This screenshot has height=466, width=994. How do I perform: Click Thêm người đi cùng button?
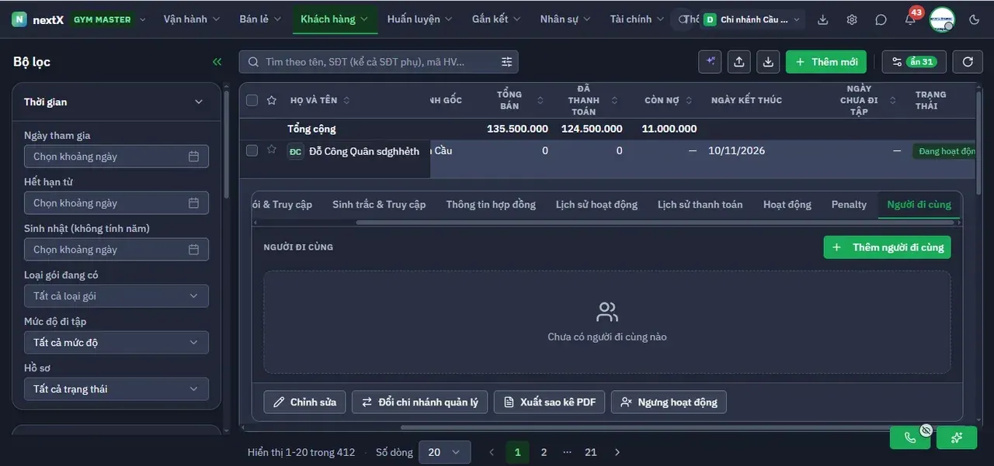coord(888,247)
